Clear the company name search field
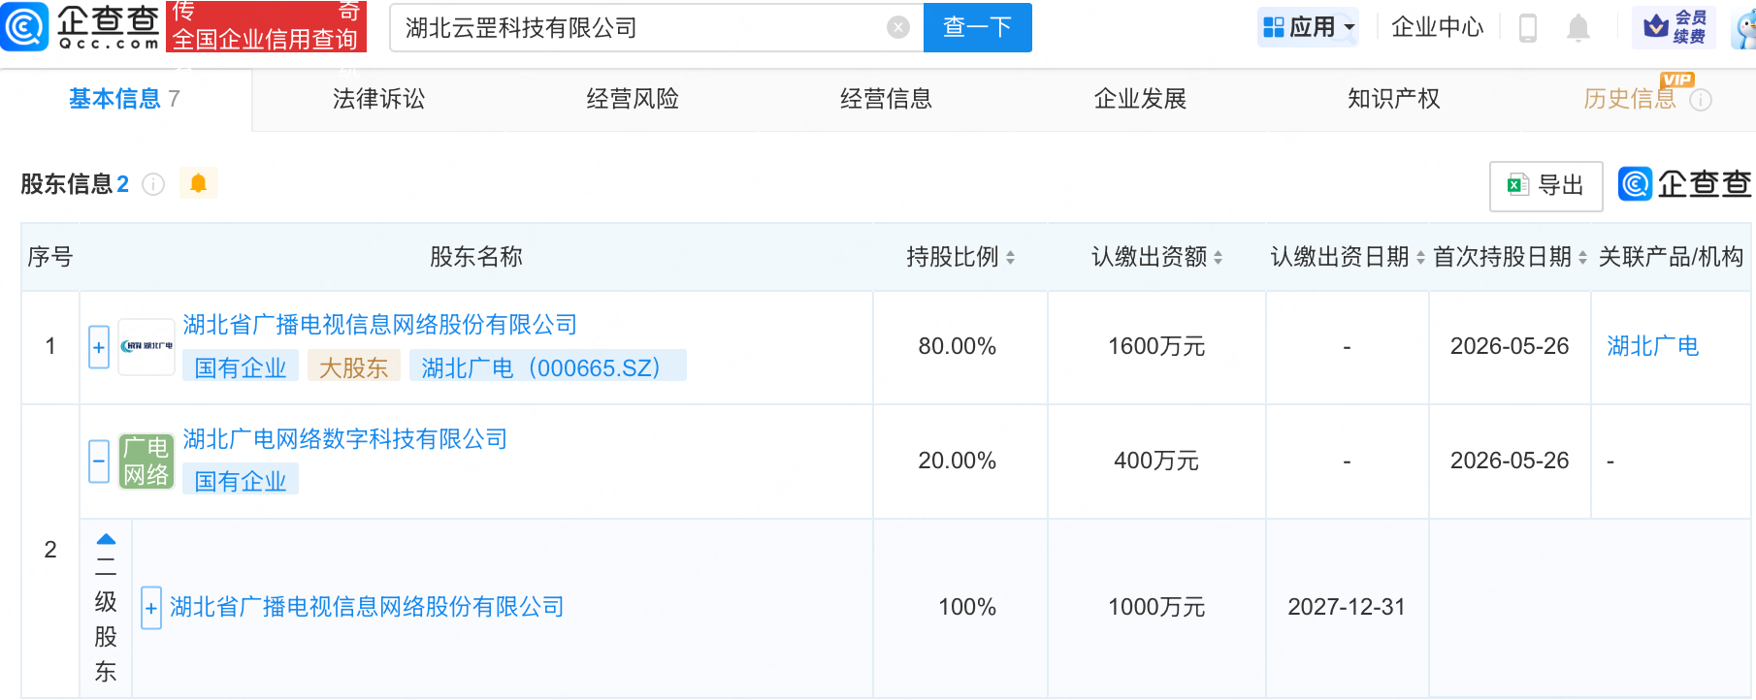Image resolution: width=1756 pixels, height=700 pixels. coord(898,27)
